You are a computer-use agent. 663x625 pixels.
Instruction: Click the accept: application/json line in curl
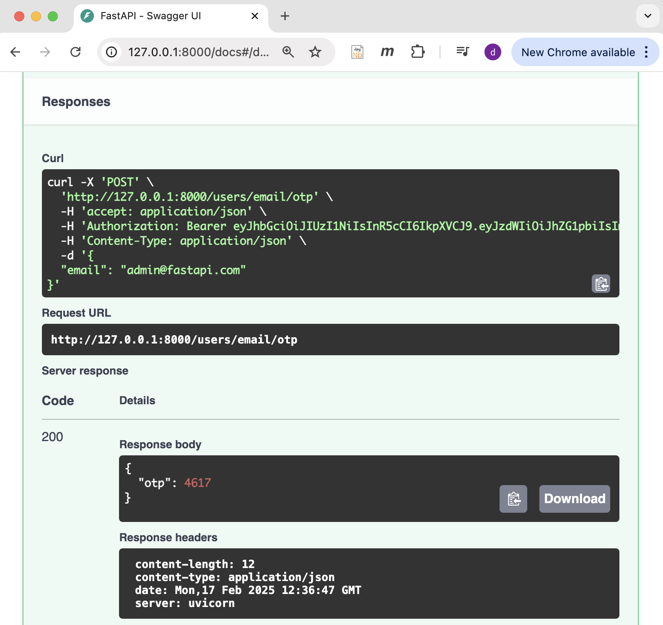pyautogui.click(x=164, y=212)
